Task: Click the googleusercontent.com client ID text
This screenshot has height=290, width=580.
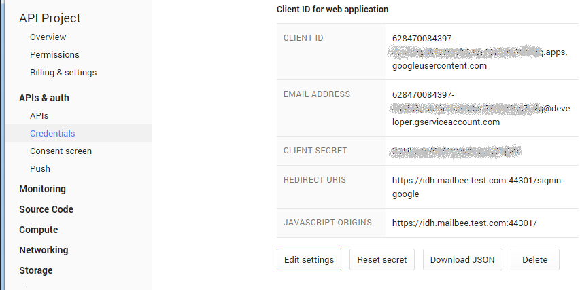Action: click(x=439, y=66)
